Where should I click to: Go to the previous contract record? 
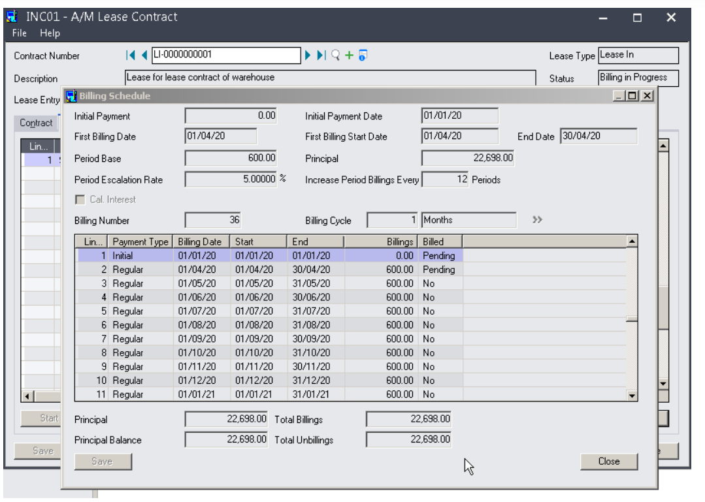pyautogui.click(x=143, y=55)
